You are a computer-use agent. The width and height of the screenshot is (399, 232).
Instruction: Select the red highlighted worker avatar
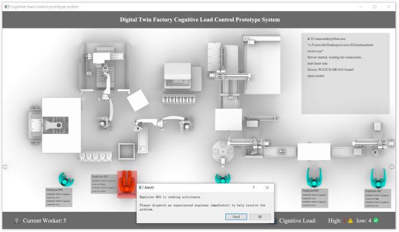pos(127,184)
